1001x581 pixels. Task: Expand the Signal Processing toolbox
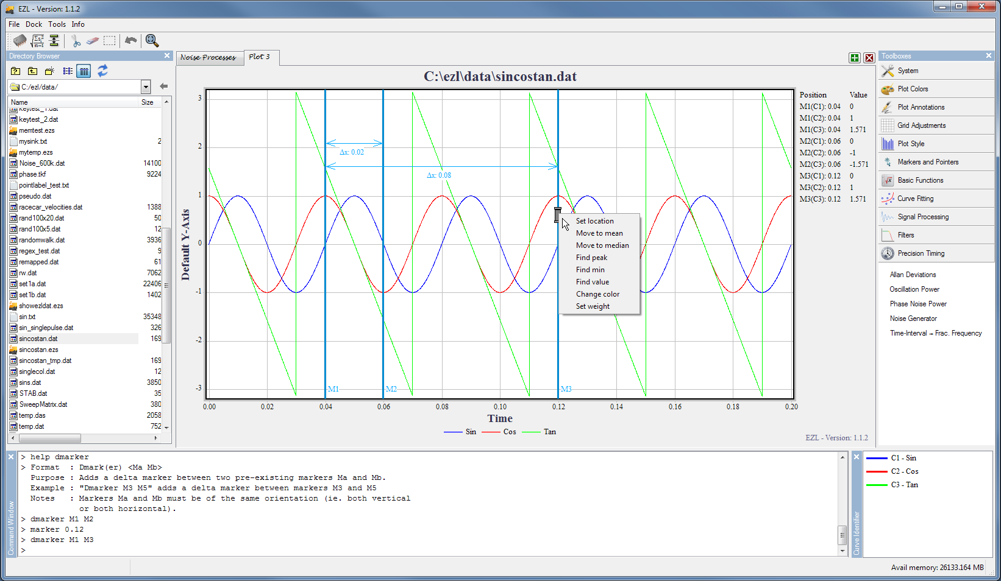(936, 217)
